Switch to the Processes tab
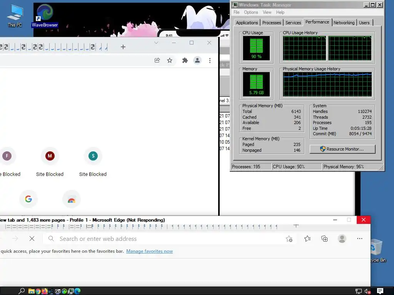 (x=272, y=23)
